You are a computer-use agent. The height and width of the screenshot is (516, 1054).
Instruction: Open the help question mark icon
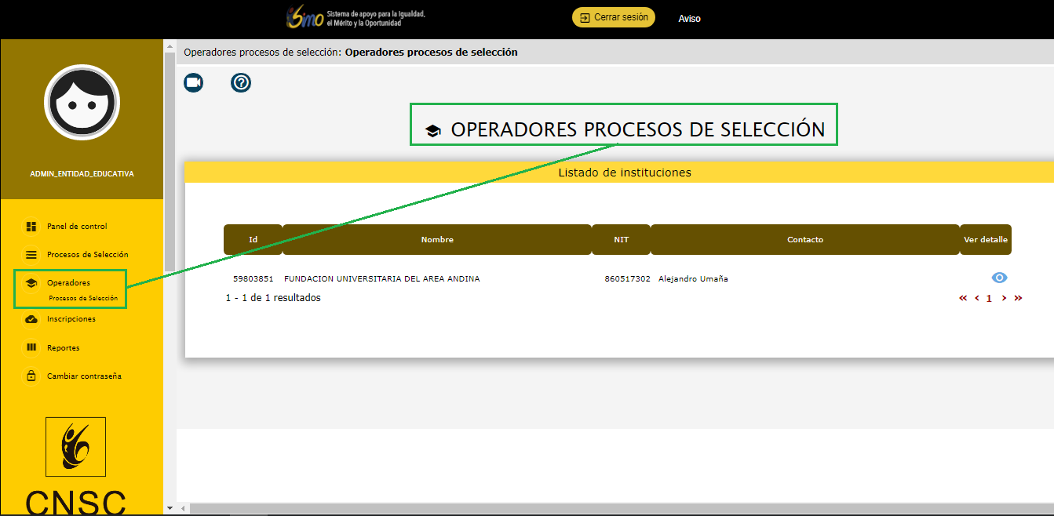[241, 82]
